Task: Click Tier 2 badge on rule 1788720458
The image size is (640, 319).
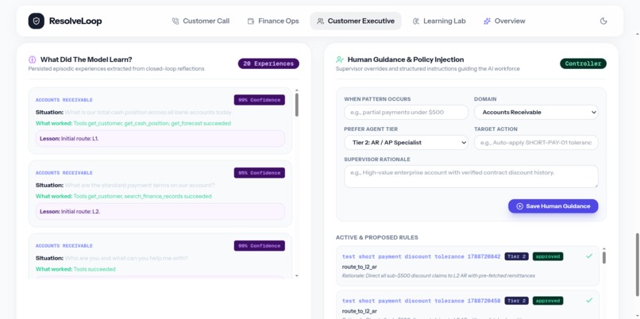Action: (516, 301)
